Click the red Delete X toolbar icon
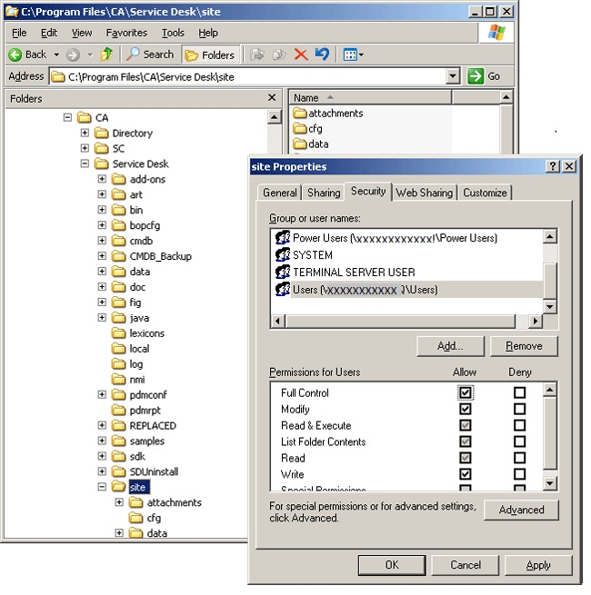The height and width of the screenshot is (595, 591). click(x=301, y=55)
